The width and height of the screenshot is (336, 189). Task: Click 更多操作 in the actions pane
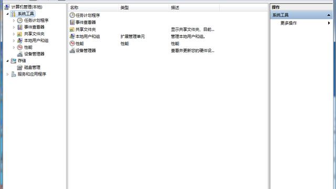pyautogui.click(x=288, y=23)
